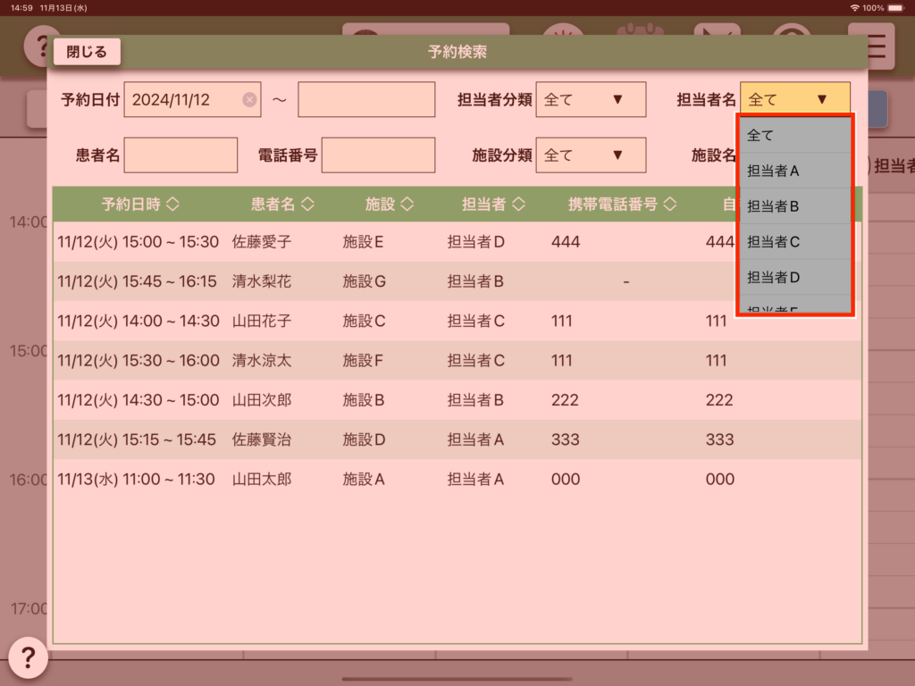Sort by 担当者 column arrows
This screenshot has width=915, height=686.
tap(518, 205)
